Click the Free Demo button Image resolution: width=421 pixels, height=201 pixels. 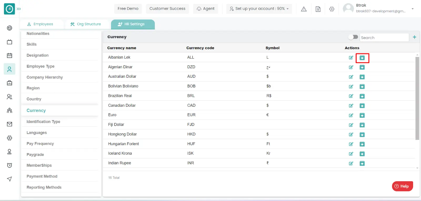[128, 9]
